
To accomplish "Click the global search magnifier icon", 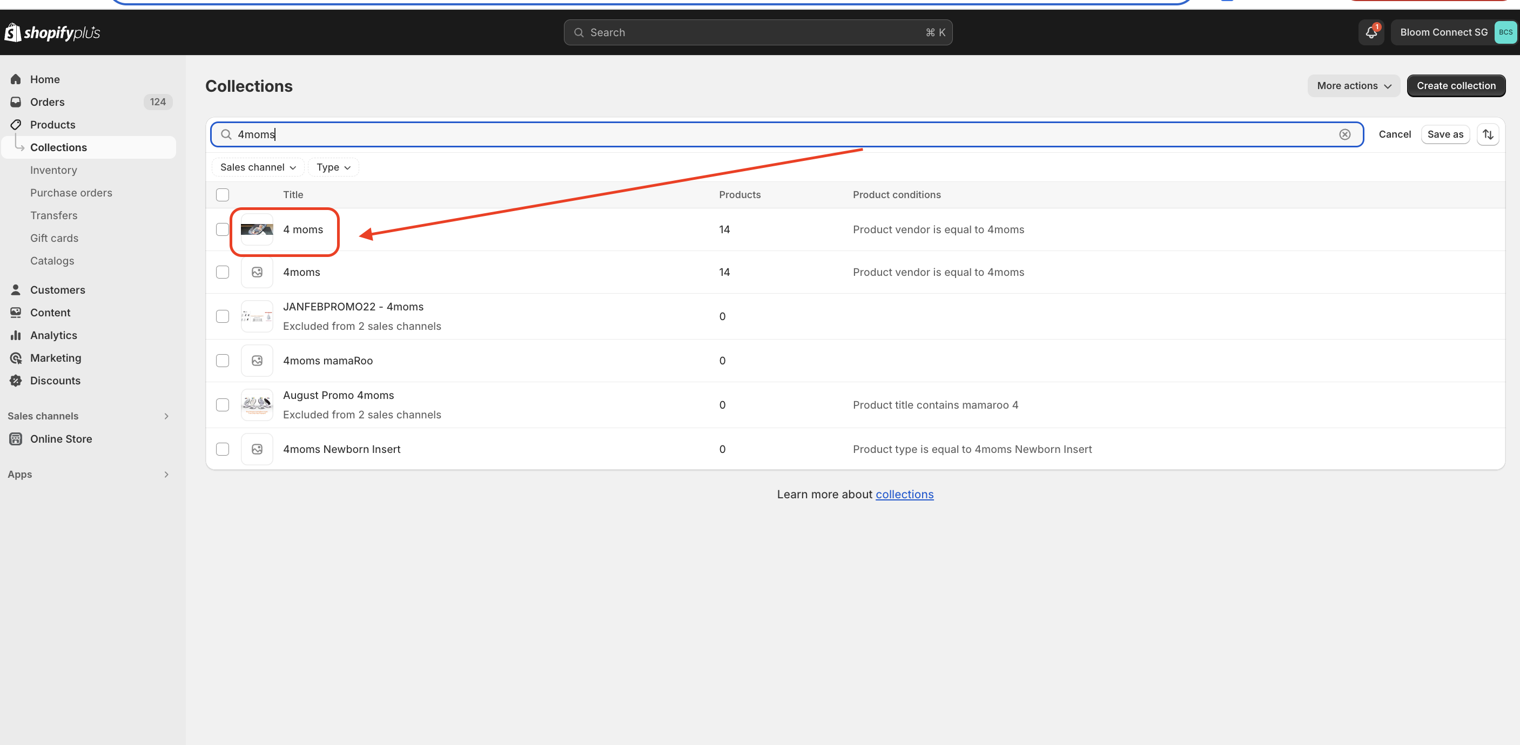I will point(579,32).
